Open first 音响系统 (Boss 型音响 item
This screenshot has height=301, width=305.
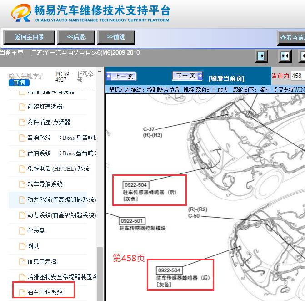click(62, 138)
